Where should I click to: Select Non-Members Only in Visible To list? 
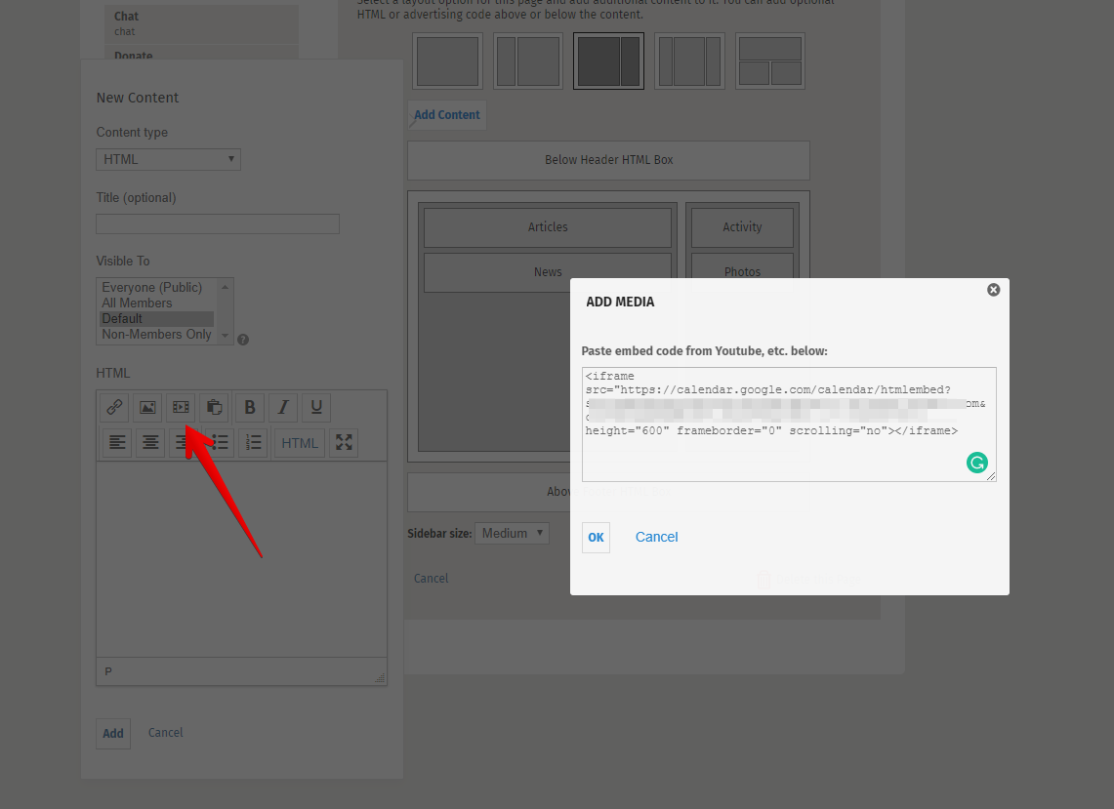click(156, 334)
